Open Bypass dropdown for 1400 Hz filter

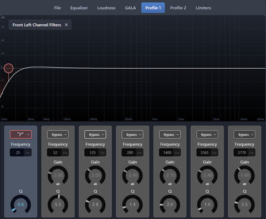170,135
